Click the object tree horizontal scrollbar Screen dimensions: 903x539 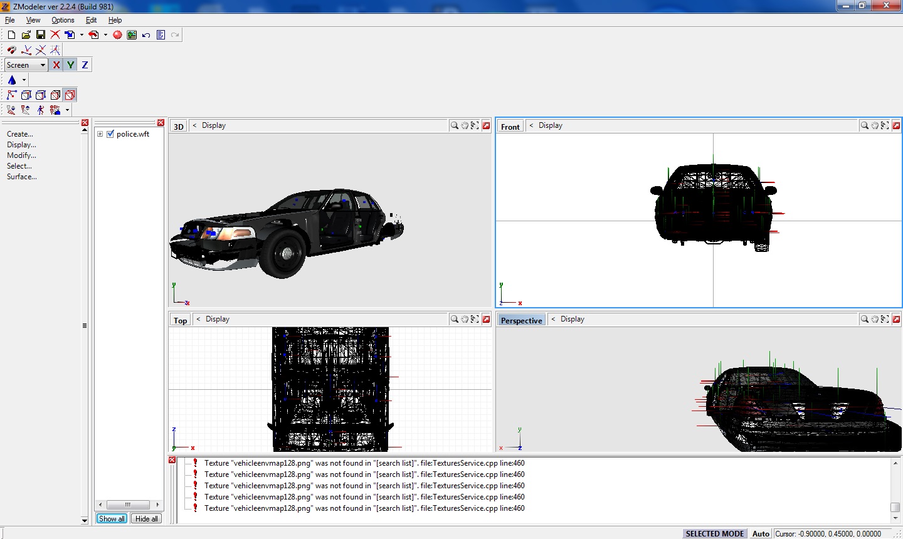(x=128, y=505)
